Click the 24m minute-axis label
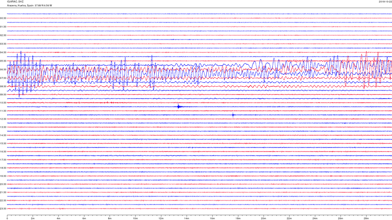The image size is (392, 220). pyautogui.click(x=315, y=218)
